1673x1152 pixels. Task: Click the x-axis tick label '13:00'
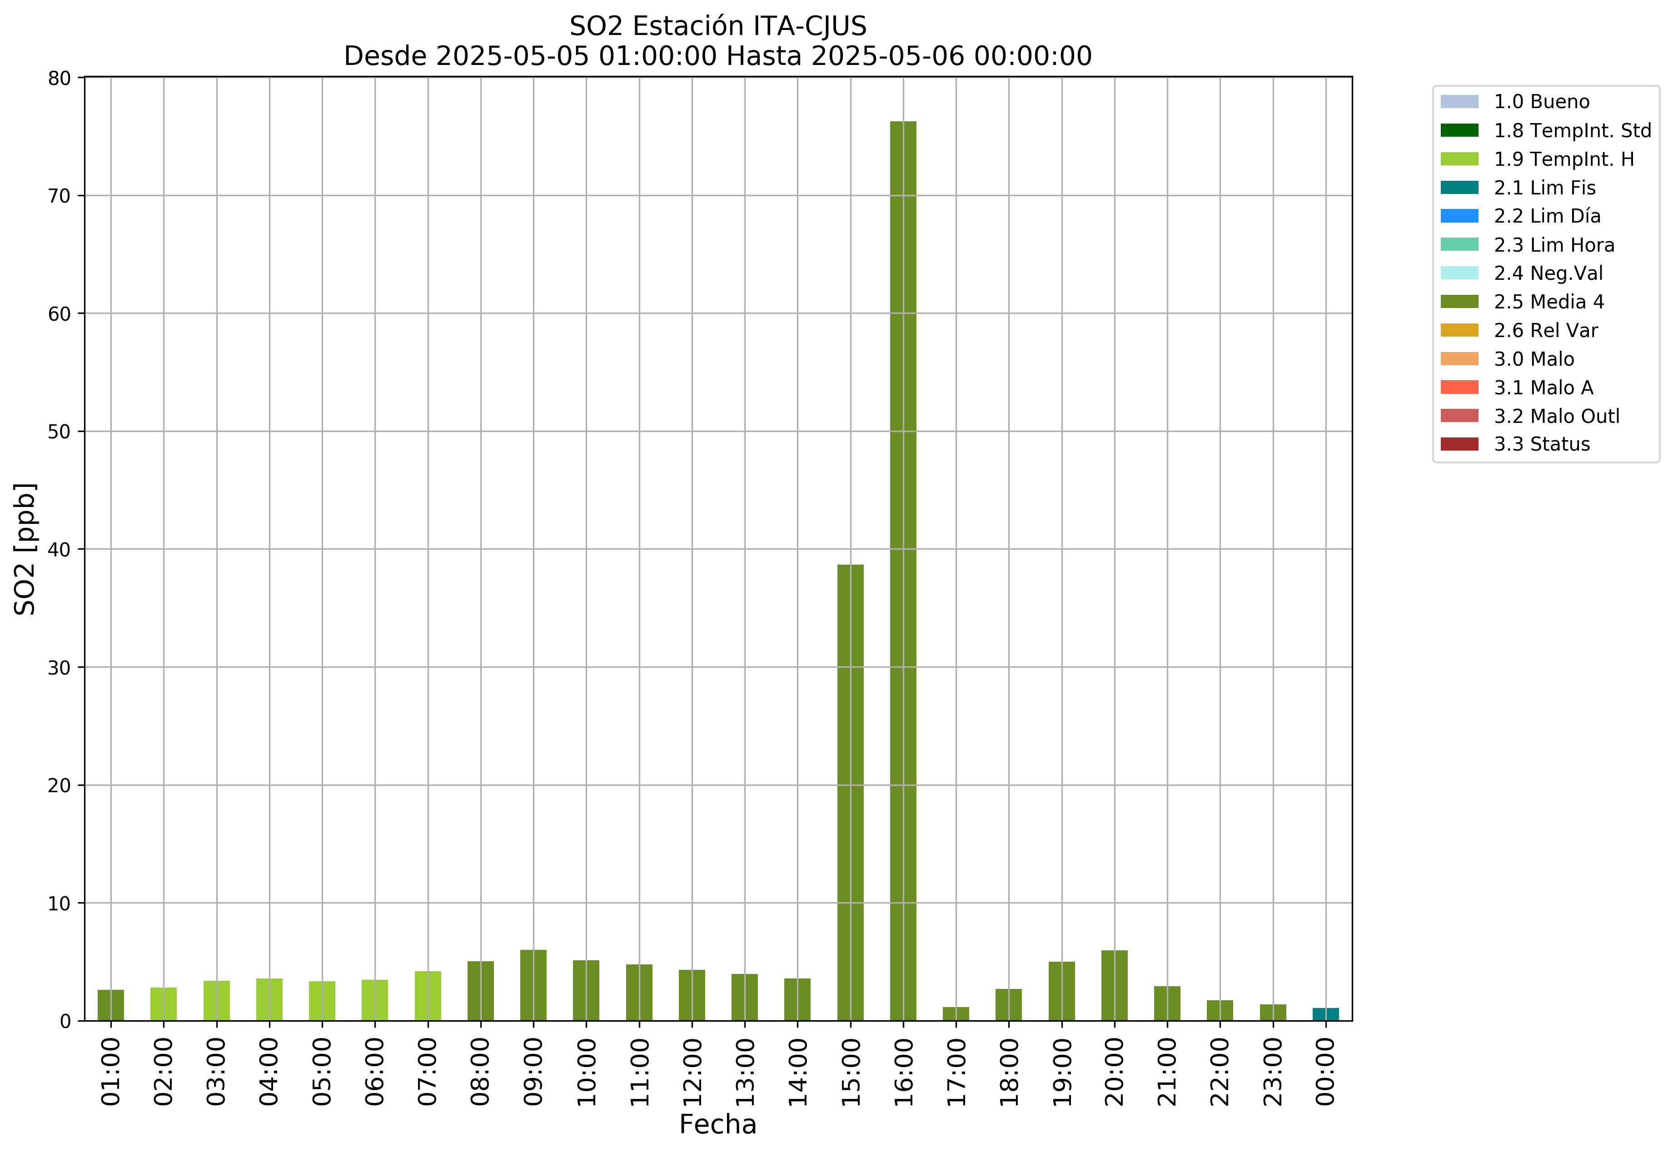(x=744, y=1072)
